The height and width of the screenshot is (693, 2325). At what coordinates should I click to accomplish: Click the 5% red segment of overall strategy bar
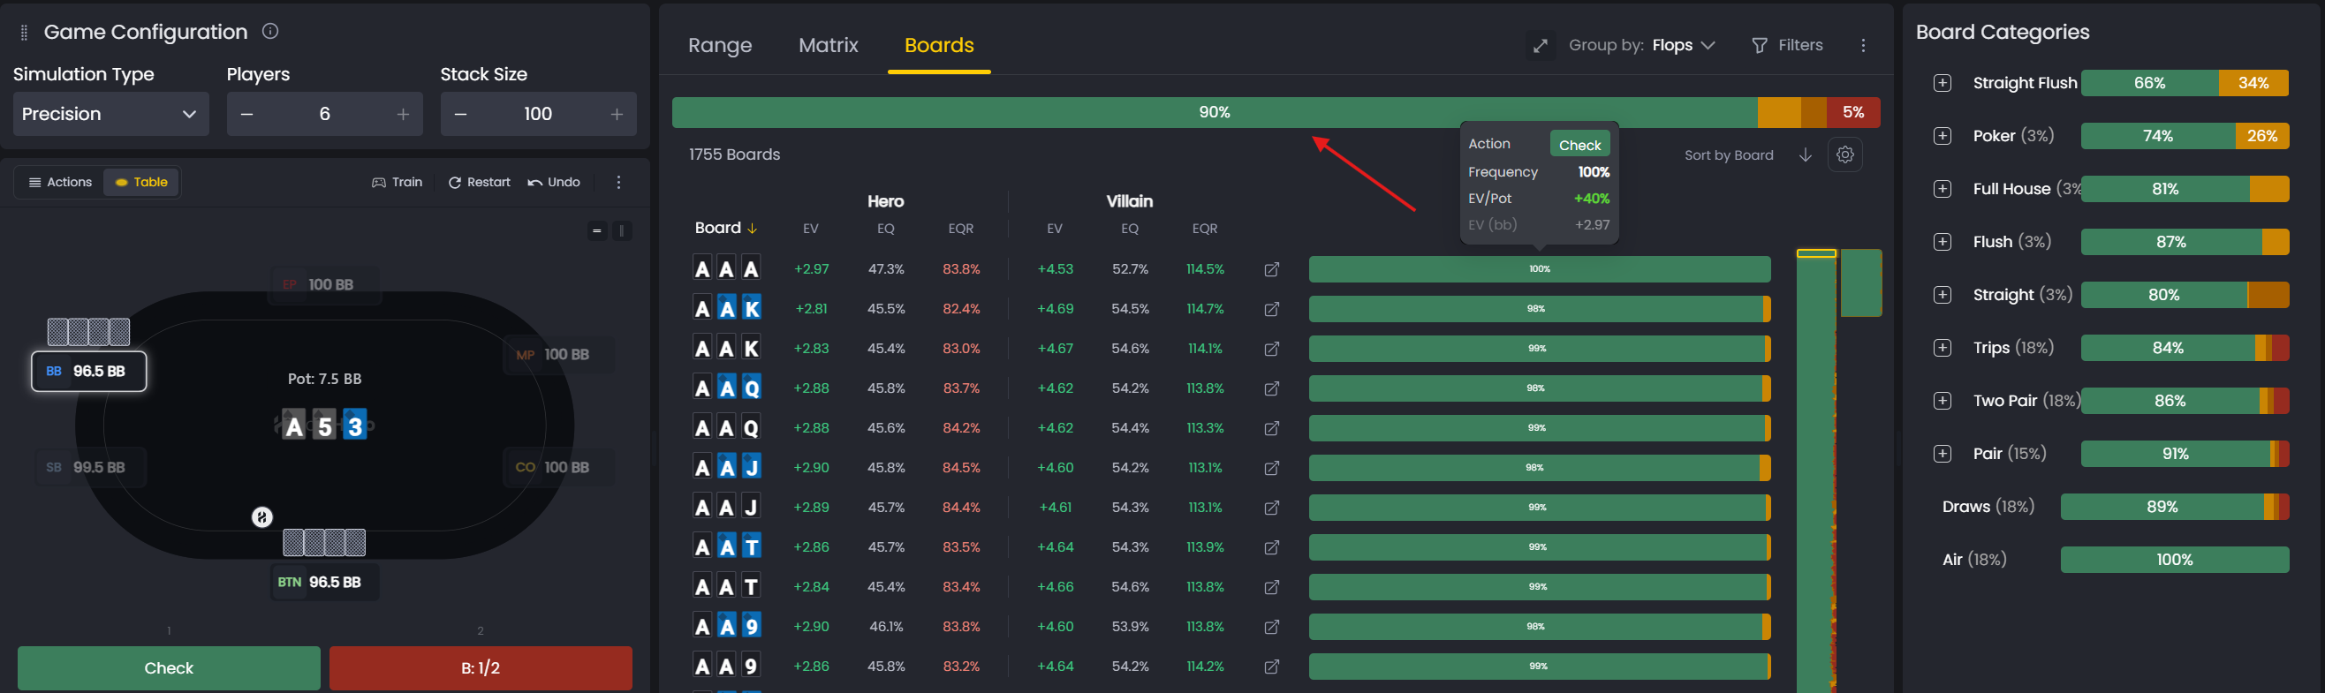pyautogui.click(x=1853, y=112)
